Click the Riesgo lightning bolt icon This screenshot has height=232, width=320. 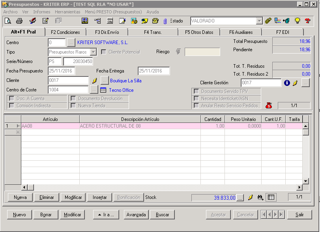point(178,52)
